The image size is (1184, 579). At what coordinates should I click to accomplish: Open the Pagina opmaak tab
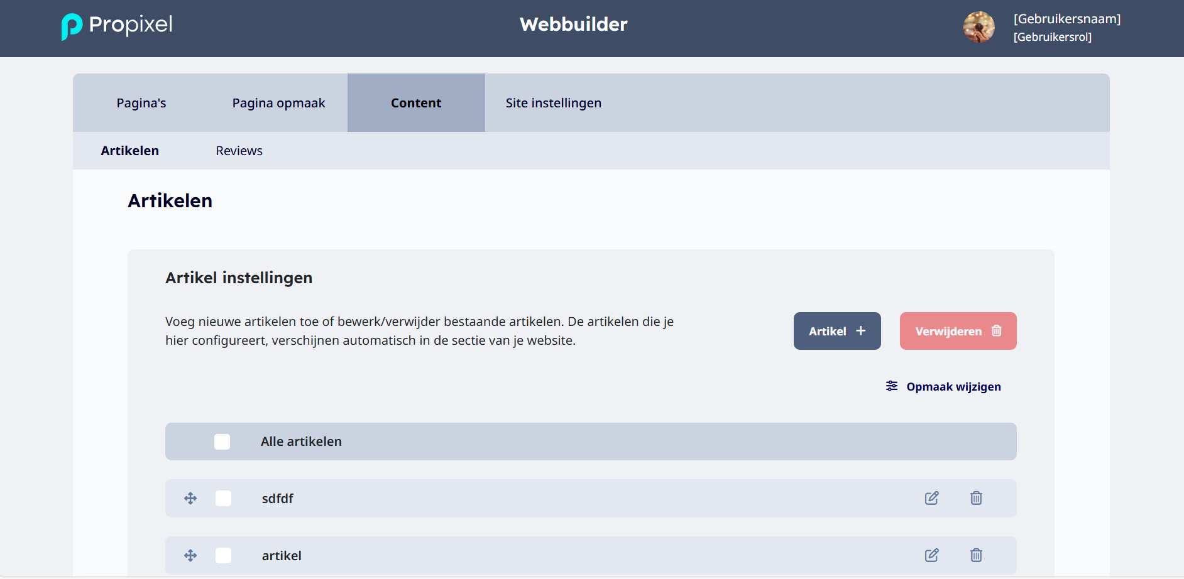(x=278, y=103)
